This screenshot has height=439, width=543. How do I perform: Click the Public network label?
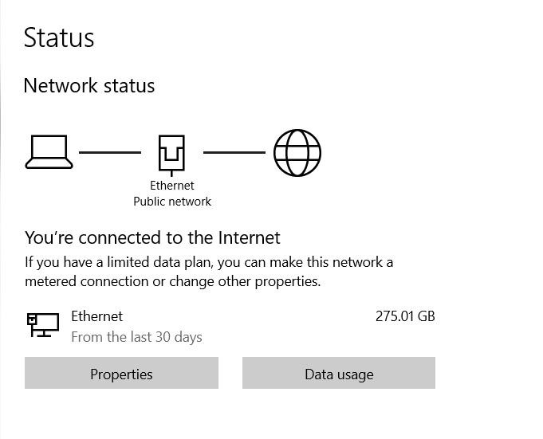pos(172,202)
